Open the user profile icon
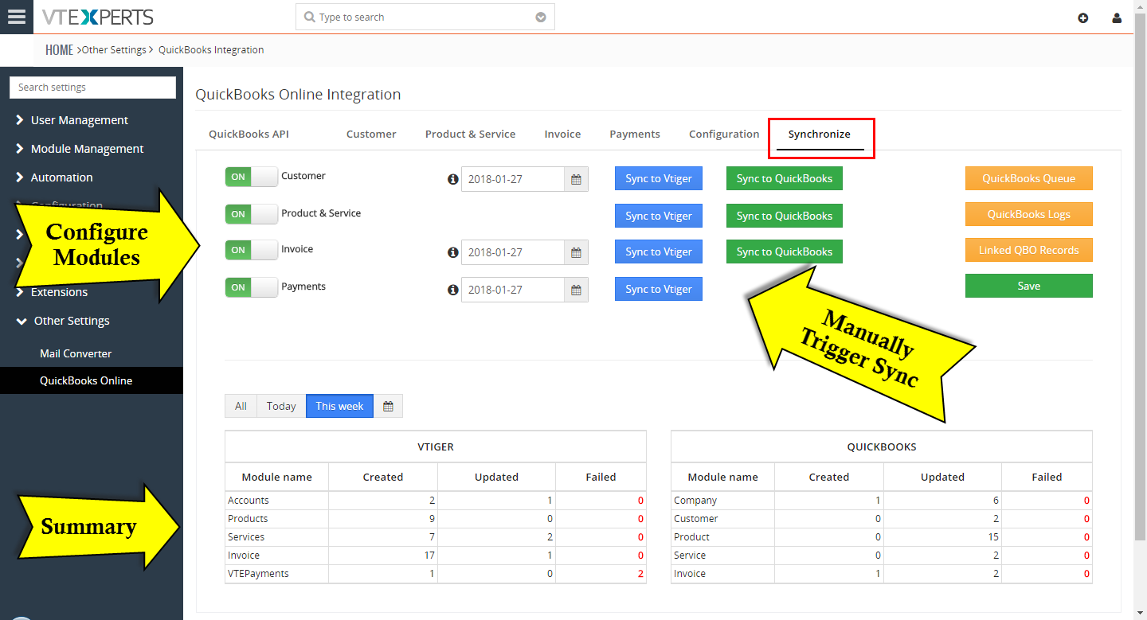 (1117, 18)
